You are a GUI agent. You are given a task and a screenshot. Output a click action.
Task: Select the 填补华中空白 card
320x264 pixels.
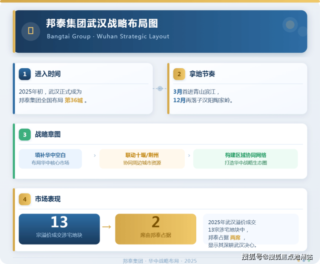(x=50, y=159)
